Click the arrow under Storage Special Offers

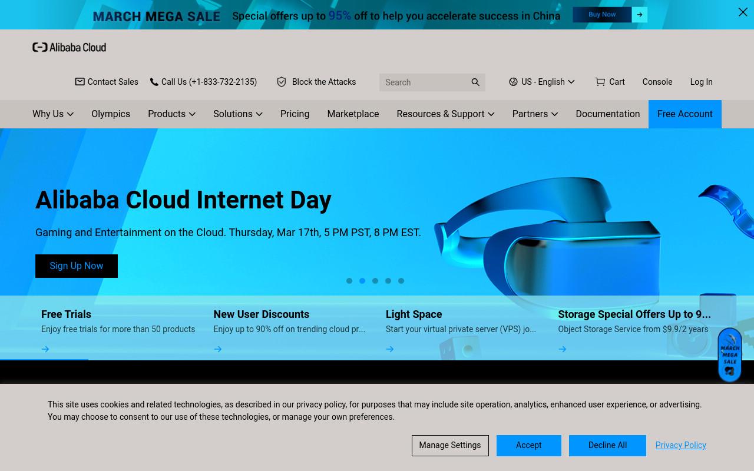pyautogui.click(x=563, y=349)
